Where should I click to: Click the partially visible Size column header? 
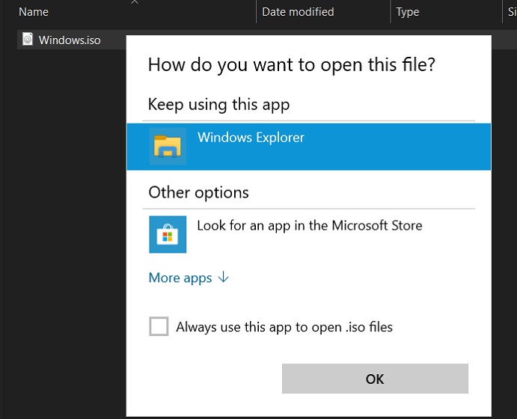(x=512, y=12)
